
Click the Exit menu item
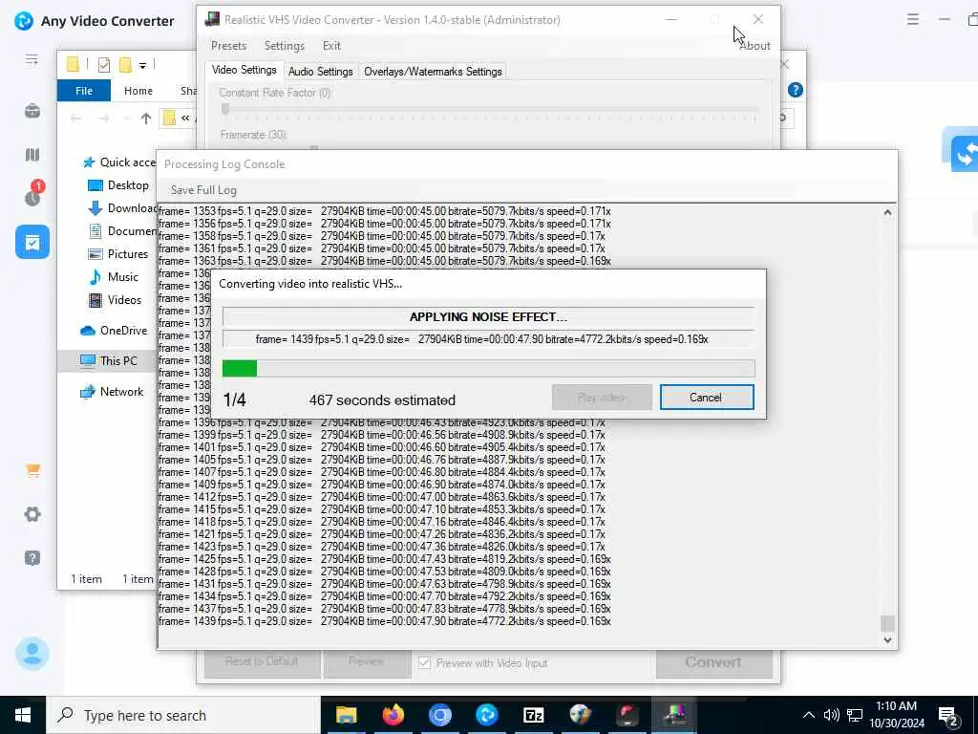[x=331, y=46]
